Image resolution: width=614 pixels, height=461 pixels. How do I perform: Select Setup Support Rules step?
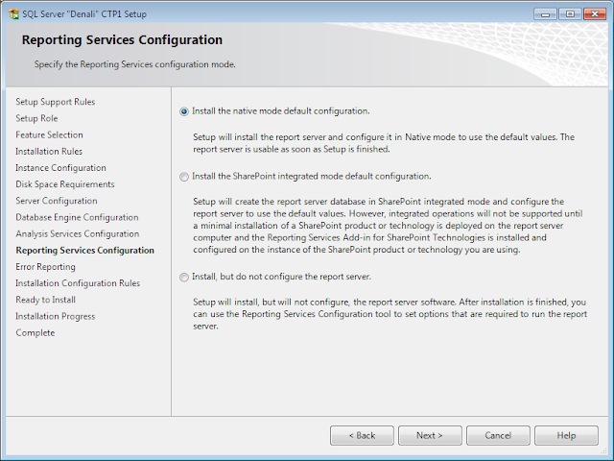click(x=56, y=102)
